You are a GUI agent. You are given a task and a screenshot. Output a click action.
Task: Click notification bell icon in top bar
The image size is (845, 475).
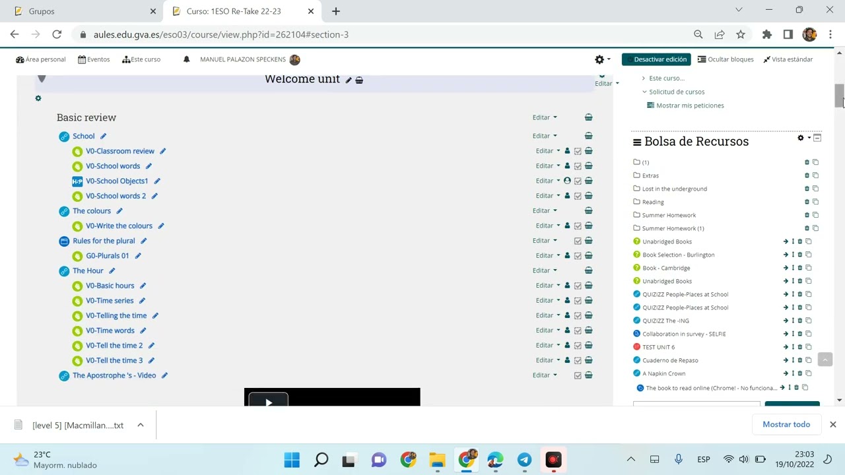(187, 59)
